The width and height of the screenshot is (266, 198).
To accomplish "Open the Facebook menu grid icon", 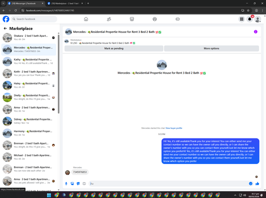I will (x=242, y=19).
